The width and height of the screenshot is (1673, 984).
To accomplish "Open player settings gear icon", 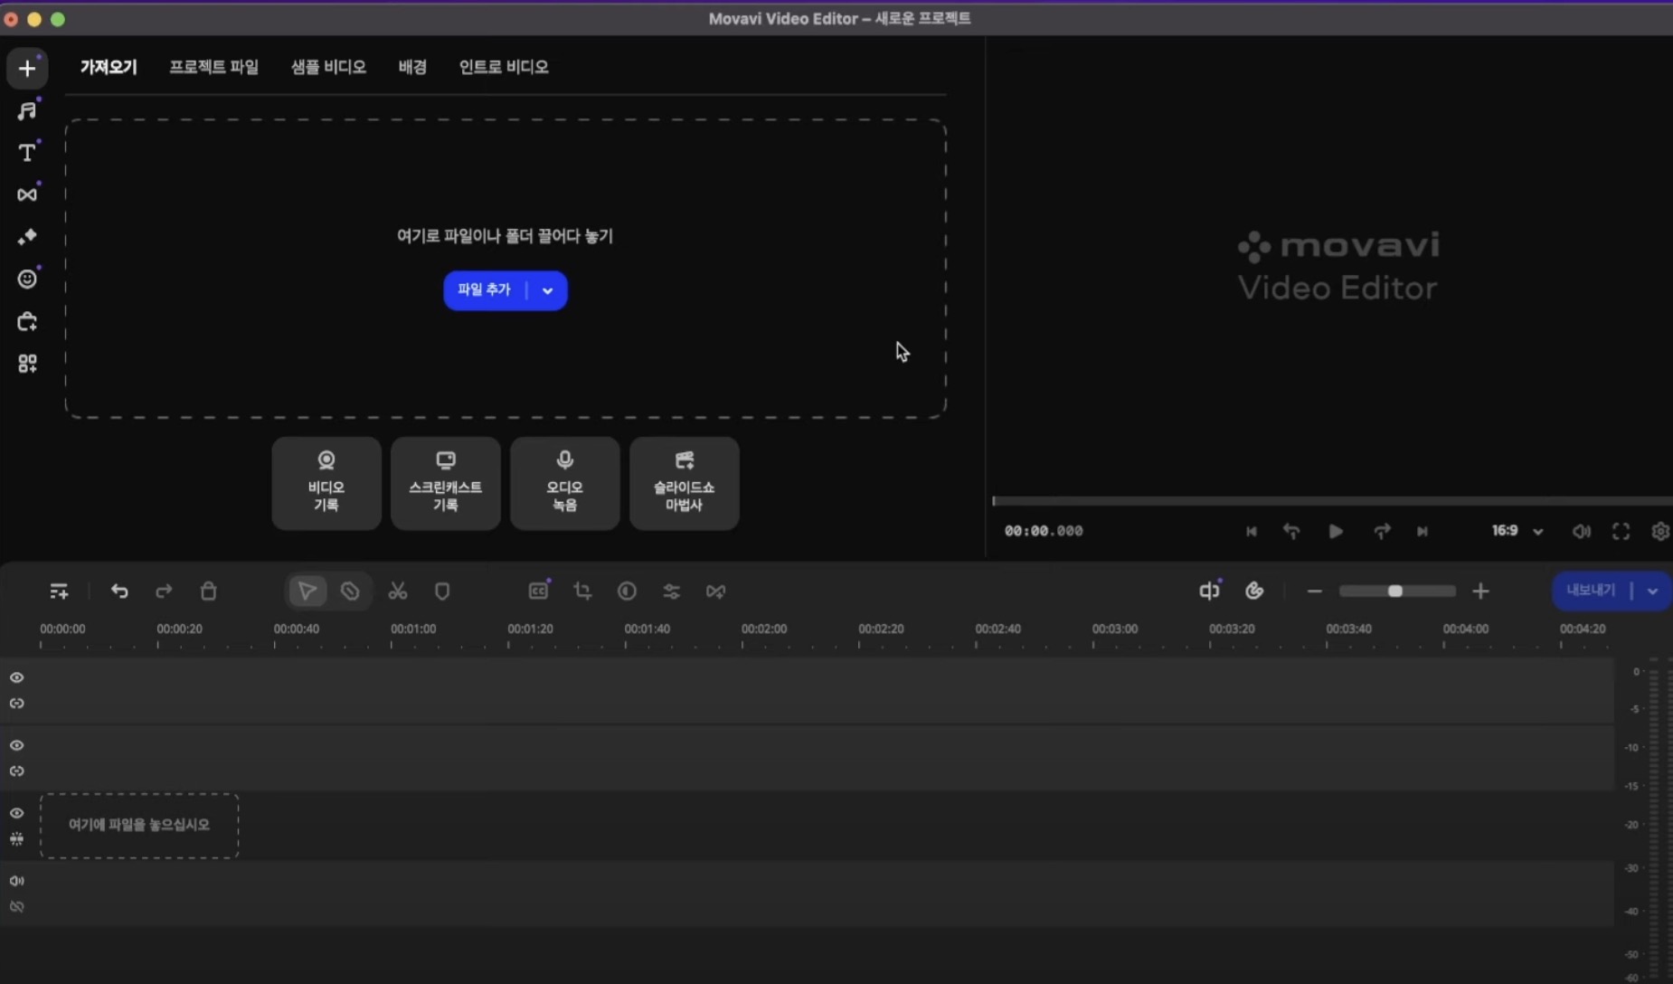I will [x=1660, y=532].
